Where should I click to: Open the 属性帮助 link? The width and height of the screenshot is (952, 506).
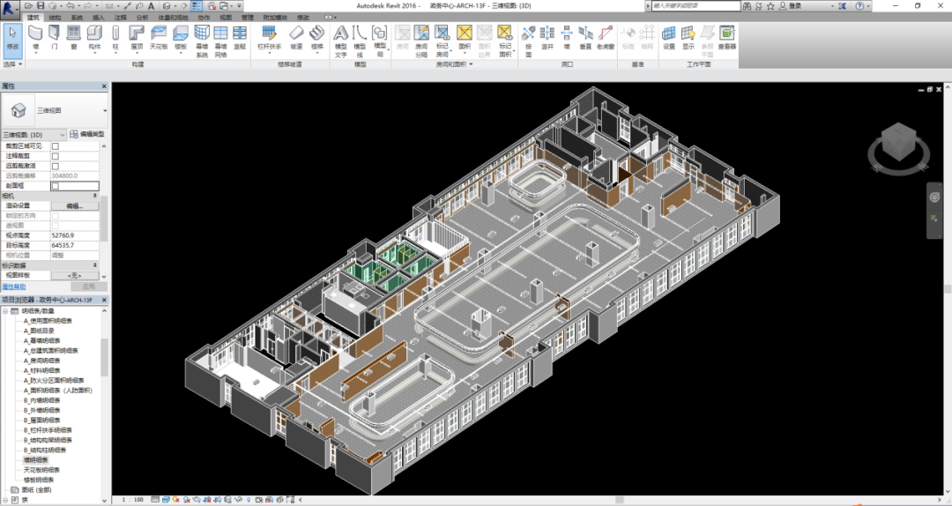13,286
